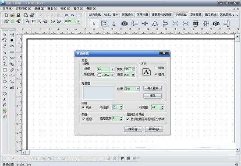Select the black filled dot tool
The image size is (241, 166).
(12, 40)
